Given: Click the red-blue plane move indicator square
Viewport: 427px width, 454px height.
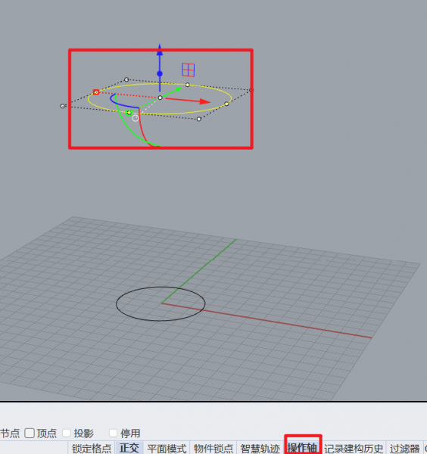Looking at the screenshot, I should point(189,70).
